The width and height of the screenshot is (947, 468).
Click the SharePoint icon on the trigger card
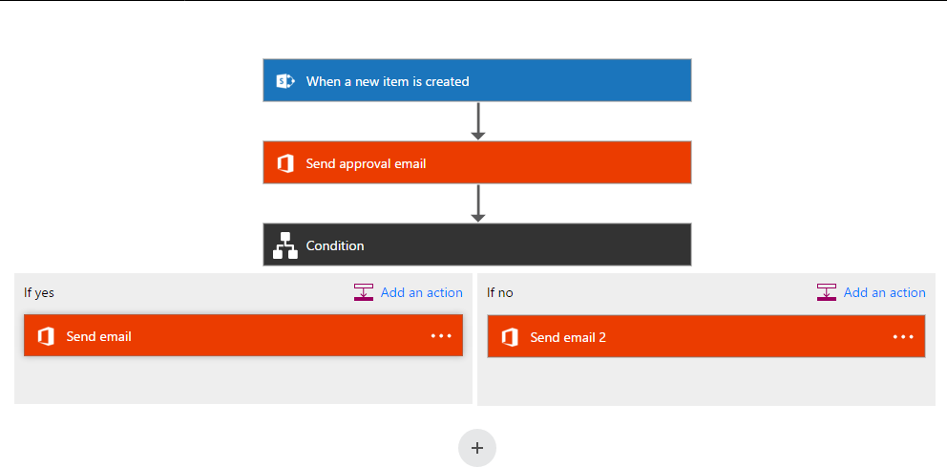(x=285, y=81)
